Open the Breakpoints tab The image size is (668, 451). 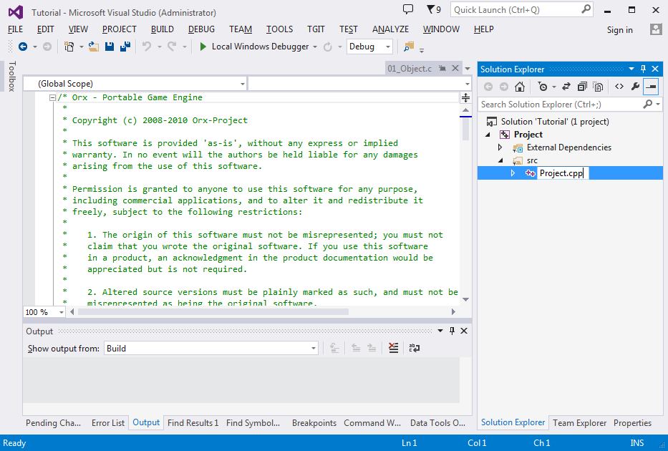[x=314, y=423]
